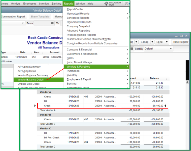
Task: Select Combine Reports from Multiple Companies
Action: (x=92, y=43)
